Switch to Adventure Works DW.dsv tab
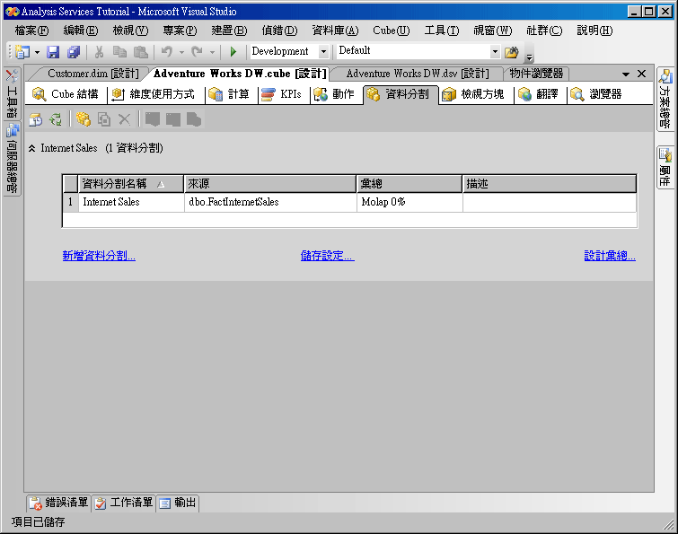The height and width of the screenshot is (534, 678). point(418,74)
